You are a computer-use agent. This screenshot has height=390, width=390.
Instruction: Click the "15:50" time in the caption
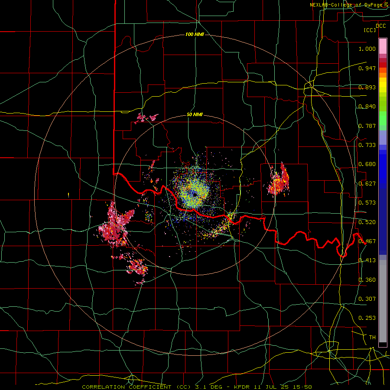302,387
